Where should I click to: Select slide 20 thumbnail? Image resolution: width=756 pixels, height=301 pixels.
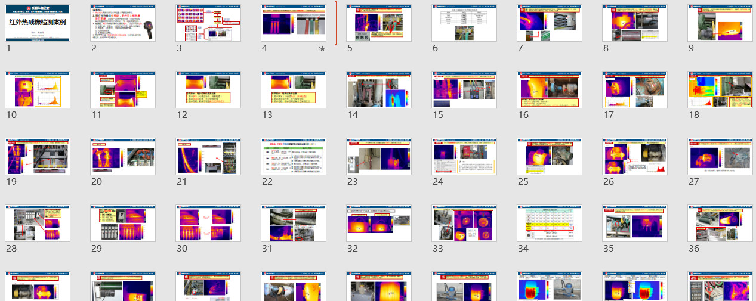[123, 157]
